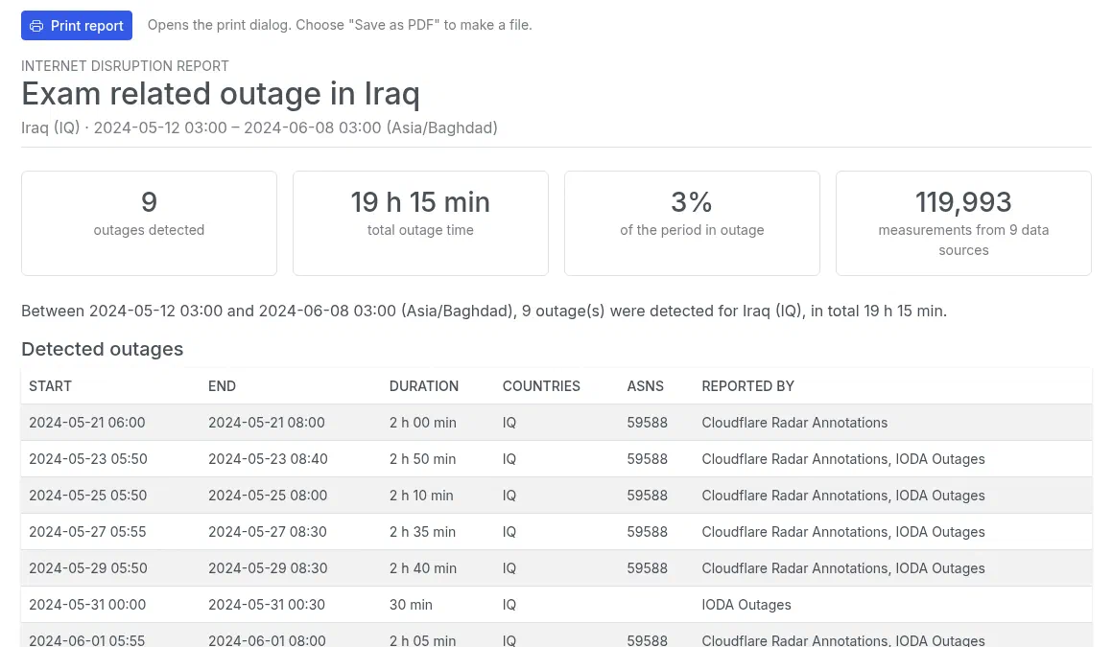
Task: Click duration '2 h 05 min'
Action: coord(422,640)
